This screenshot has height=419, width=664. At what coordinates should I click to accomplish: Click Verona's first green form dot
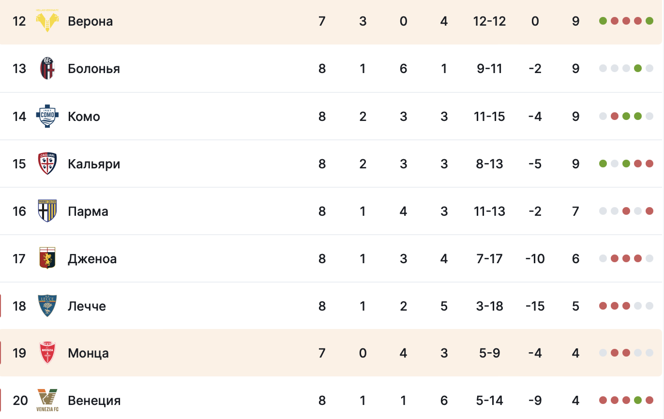click(603, 21)
